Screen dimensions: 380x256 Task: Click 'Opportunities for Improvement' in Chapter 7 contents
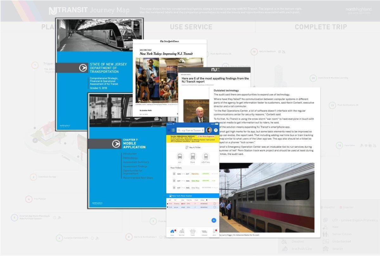click(x=133, y=172)
